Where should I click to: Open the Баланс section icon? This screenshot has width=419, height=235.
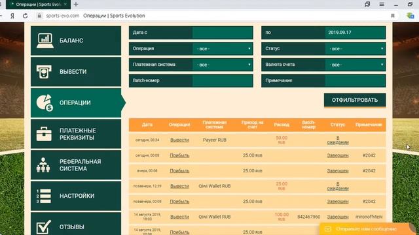click(x=45, y=40)
